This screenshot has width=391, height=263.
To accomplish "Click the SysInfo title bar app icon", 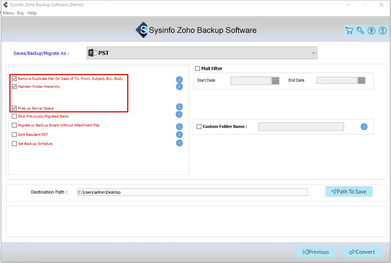I will pyautogui.click(x=5, y=5).
